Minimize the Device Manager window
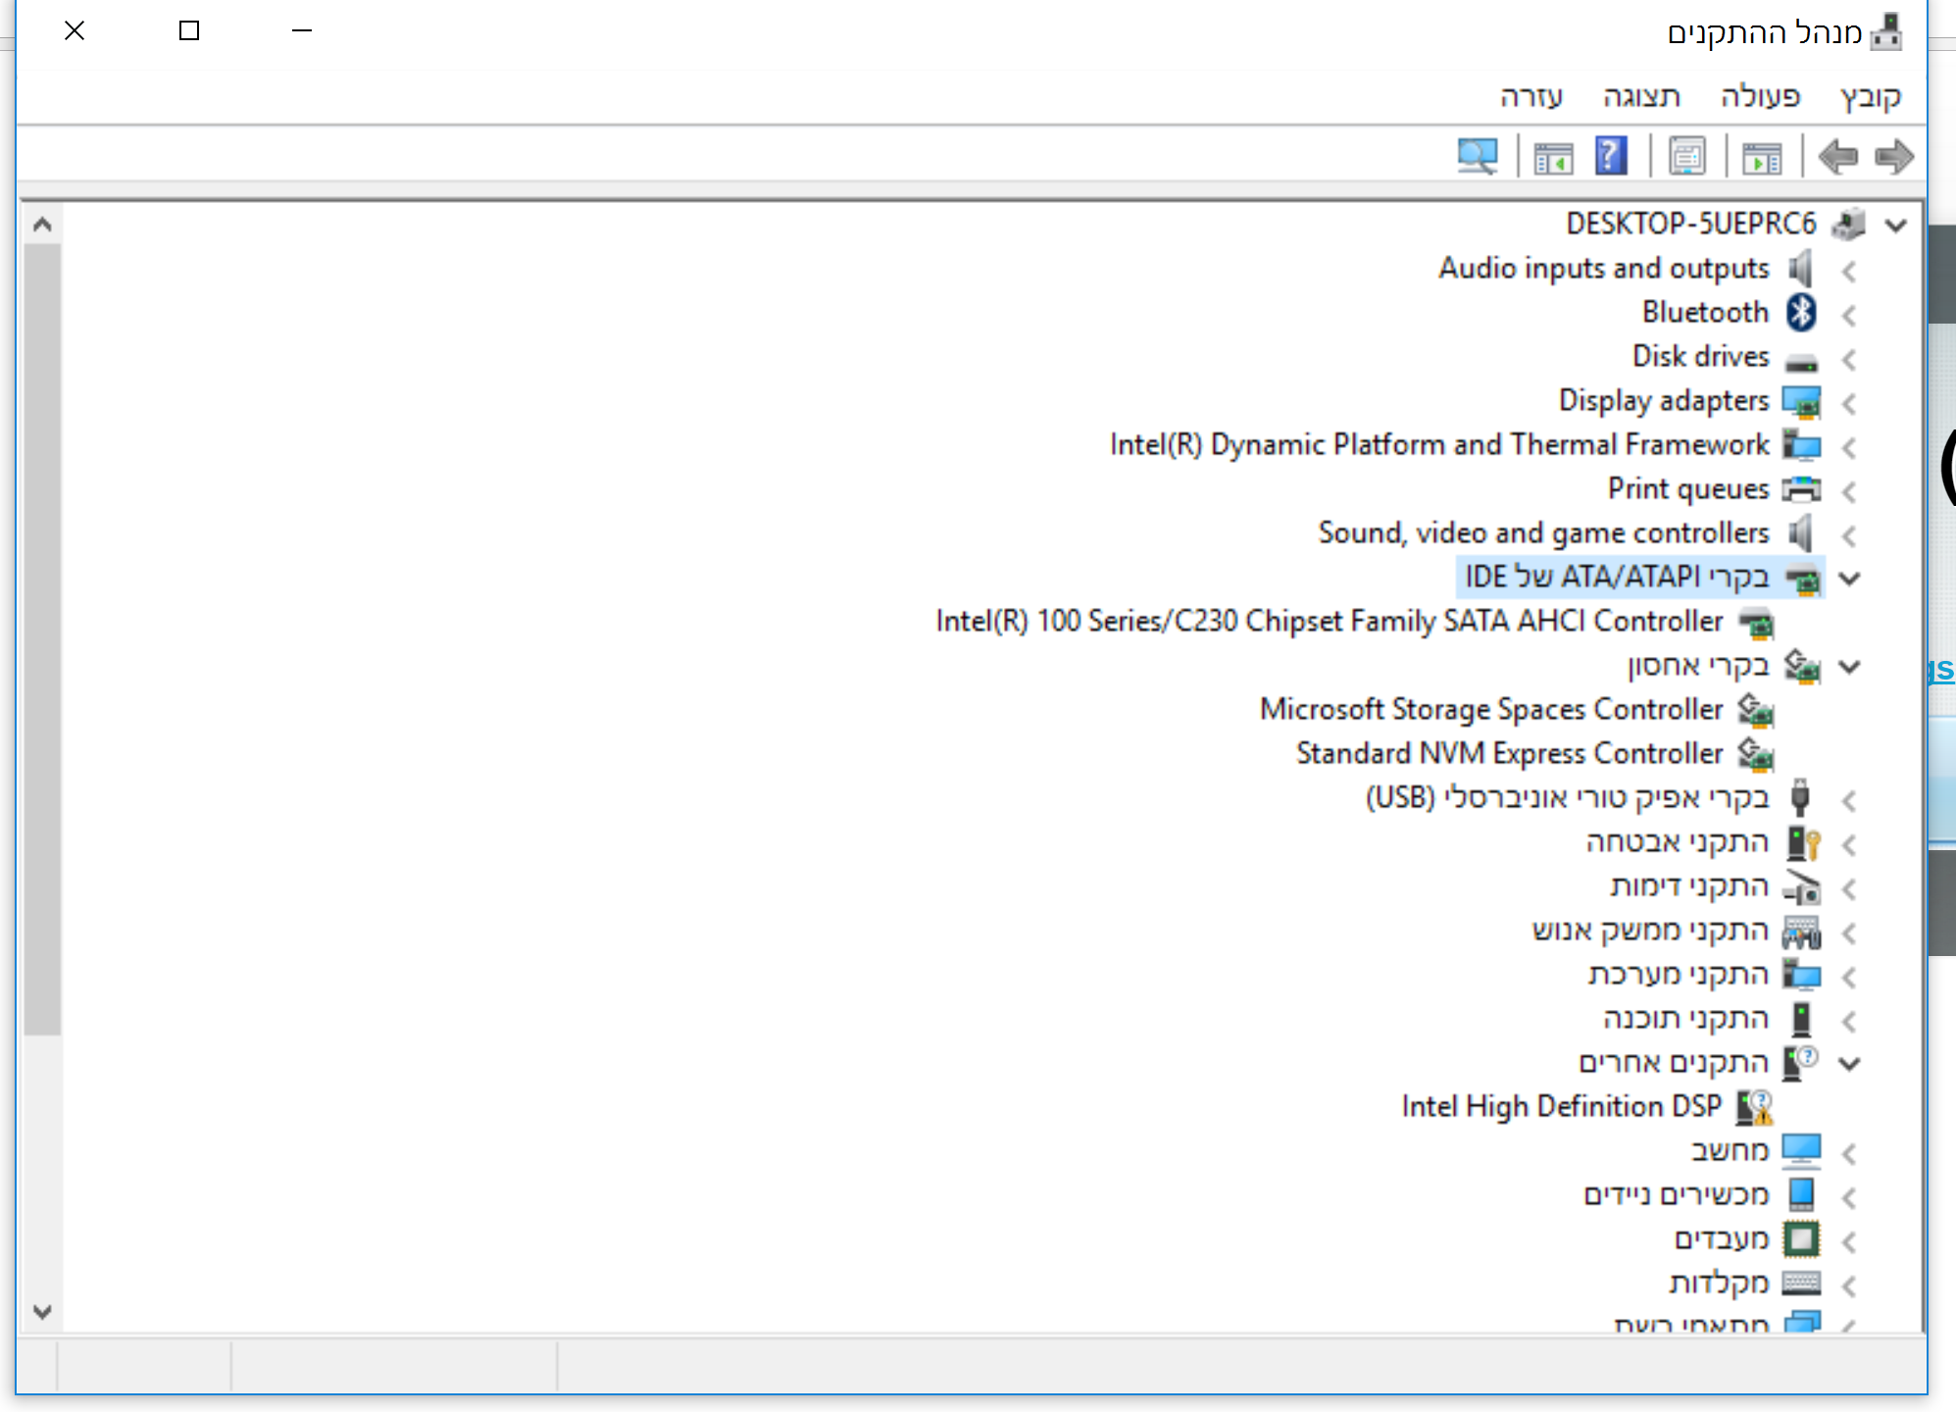 coord(302,31)
